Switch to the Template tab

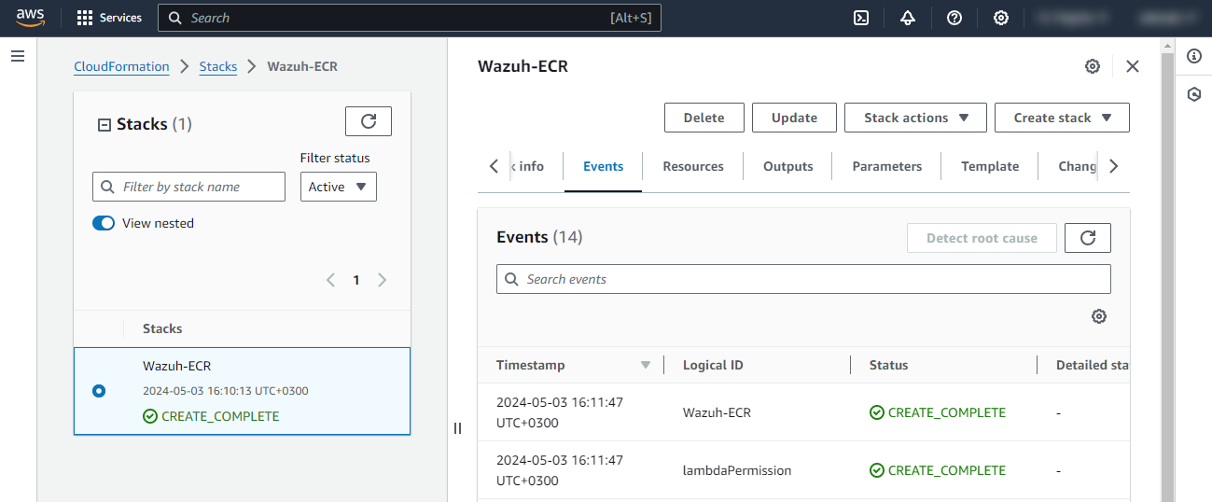coord(990,166)
